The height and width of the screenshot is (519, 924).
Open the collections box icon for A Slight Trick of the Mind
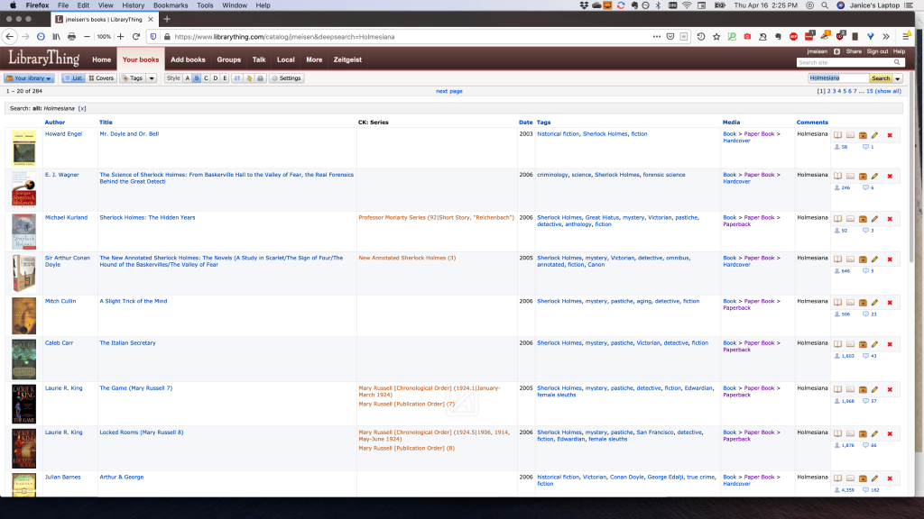coord(863,302)
